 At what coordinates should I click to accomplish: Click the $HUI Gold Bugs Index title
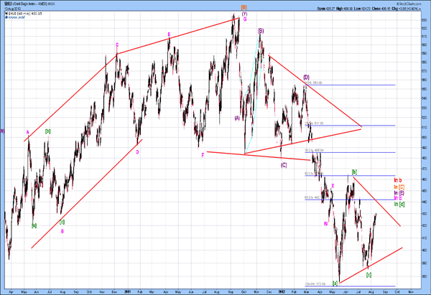29,4
